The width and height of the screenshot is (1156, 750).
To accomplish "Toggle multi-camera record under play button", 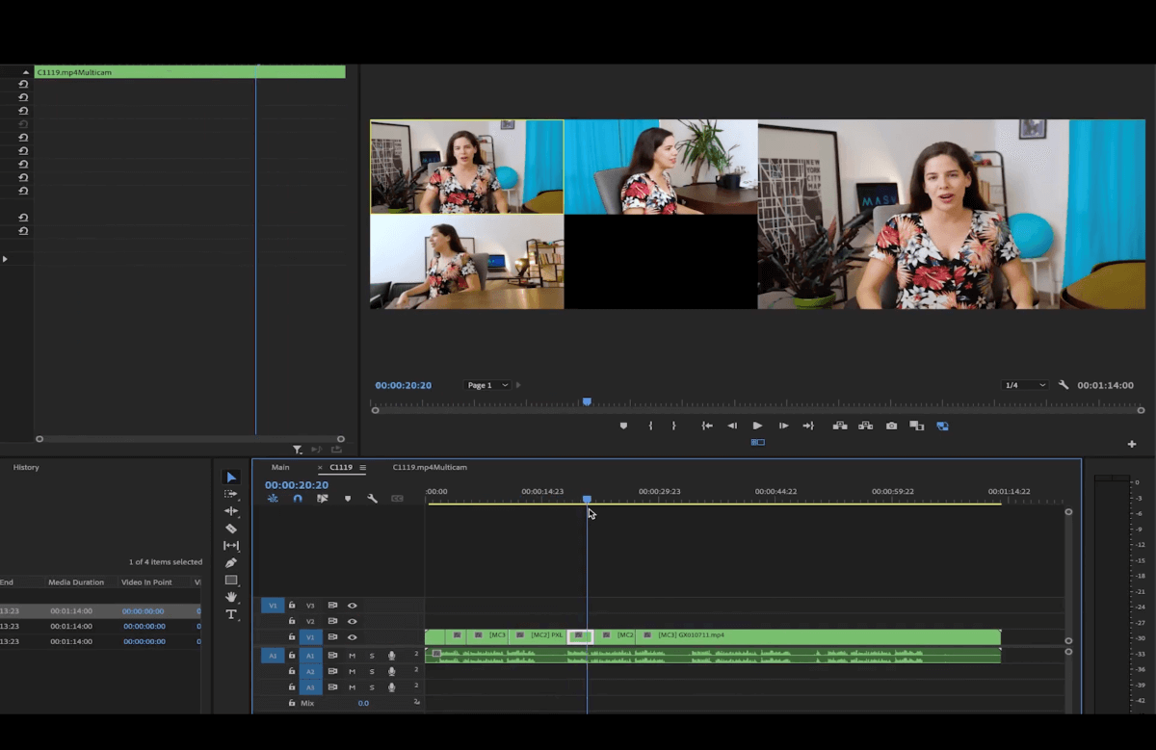I will point(758,443).
